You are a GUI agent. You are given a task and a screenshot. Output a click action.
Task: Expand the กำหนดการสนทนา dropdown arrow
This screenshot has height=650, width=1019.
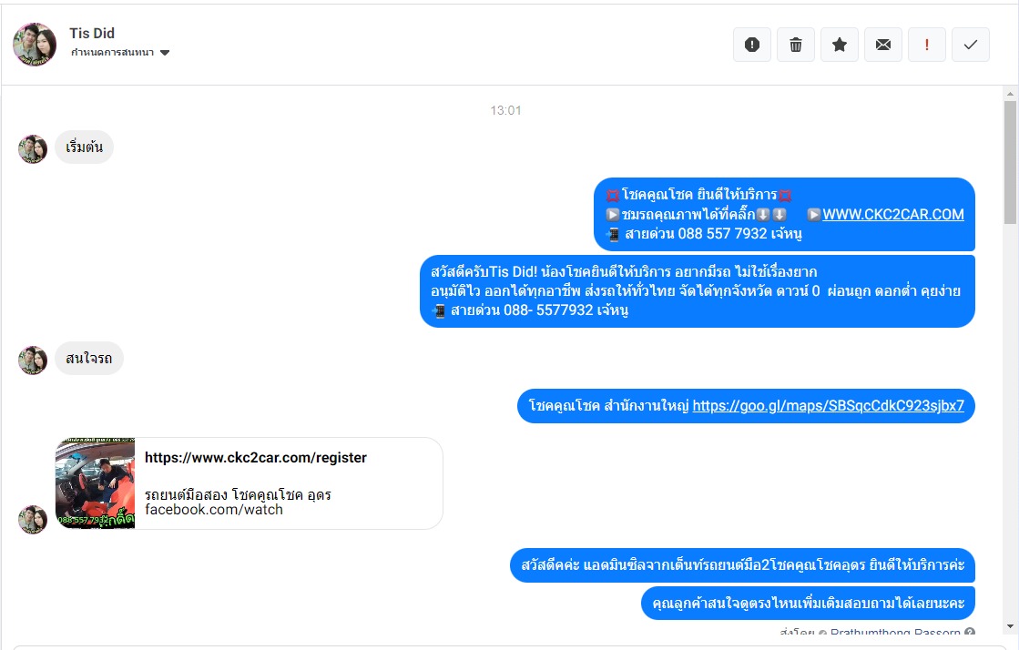[165, 53]
